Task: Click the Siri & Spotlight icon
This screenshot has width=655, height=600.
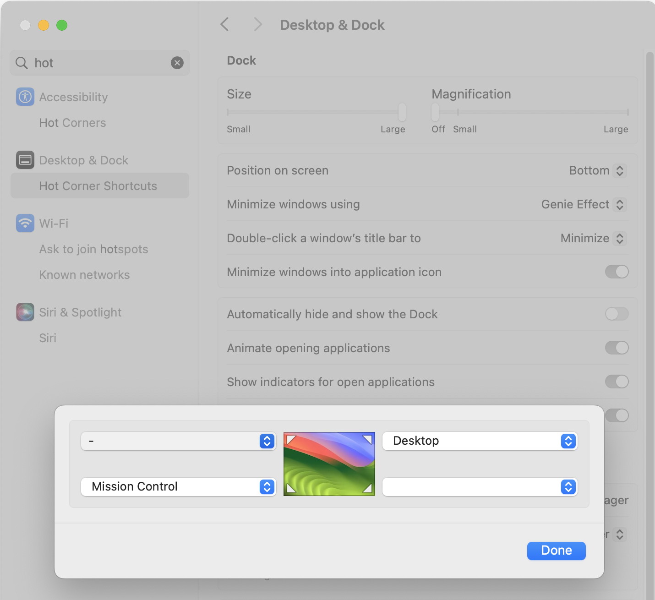Action: click(25, 312)
